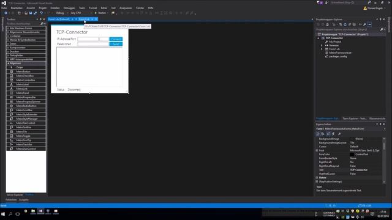Switch to the Team Explorer tab
392x220 pixels.
[354, 119]
